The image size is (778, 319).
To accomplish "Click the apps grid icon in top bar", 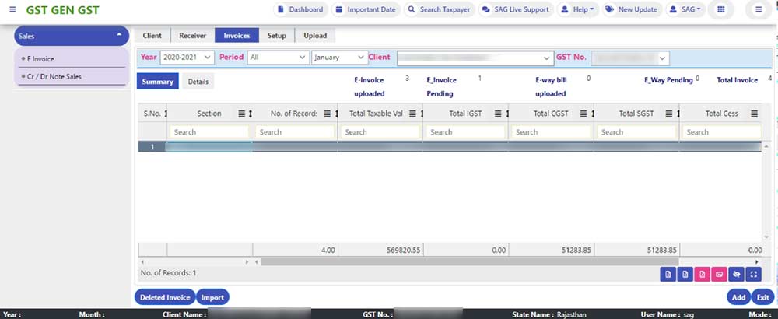I will [x=721, y=10].
